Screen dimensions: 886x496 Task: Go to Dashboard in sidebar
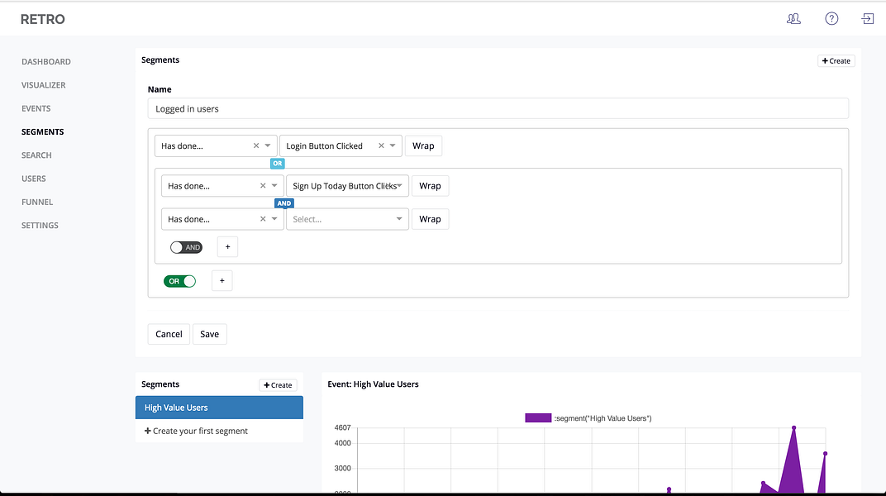point(45,61)
